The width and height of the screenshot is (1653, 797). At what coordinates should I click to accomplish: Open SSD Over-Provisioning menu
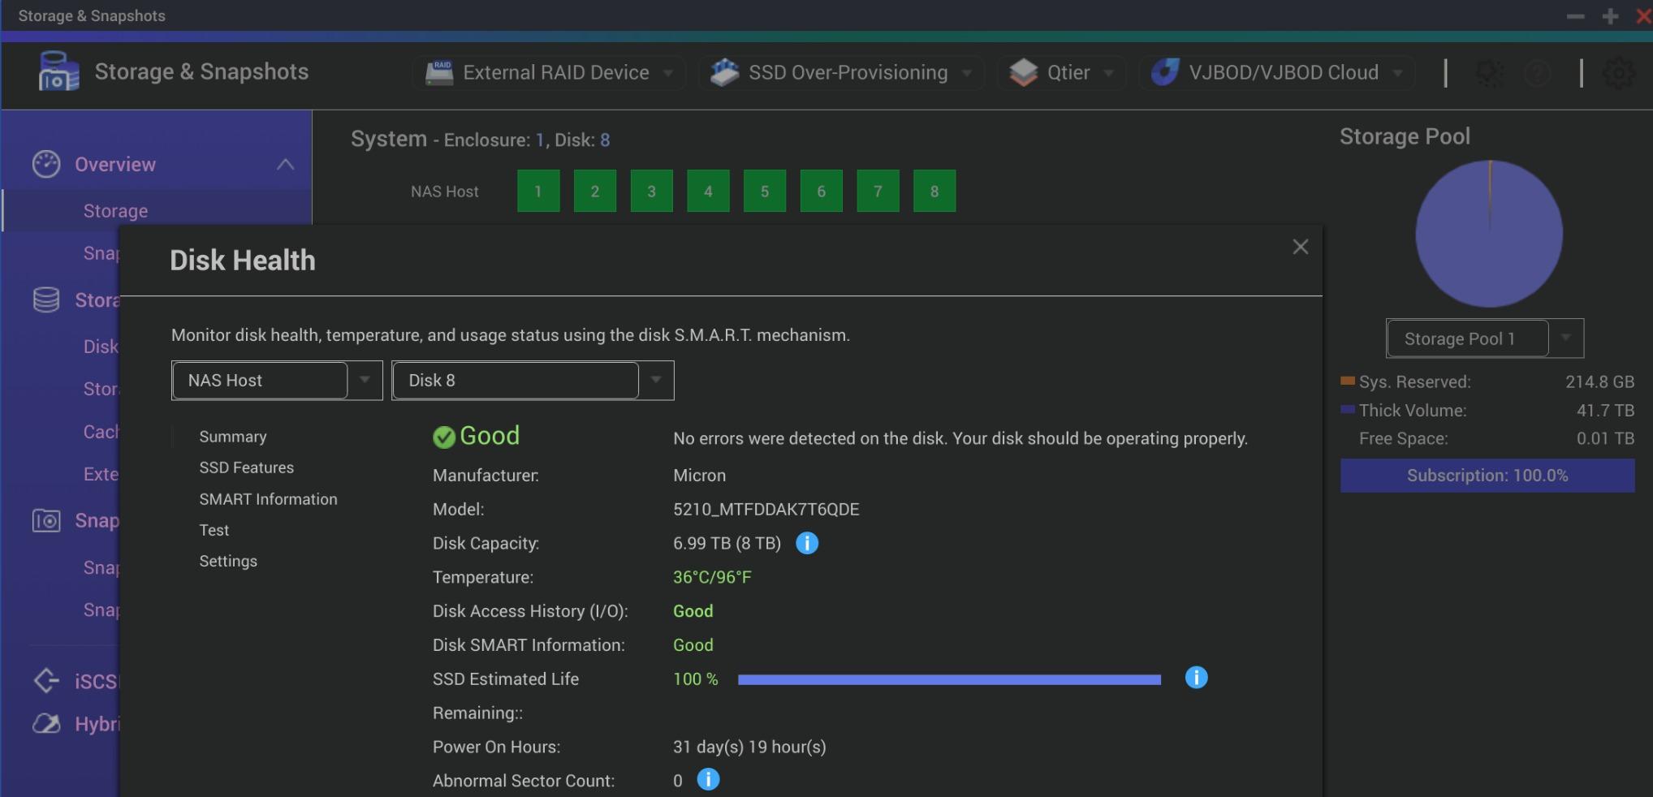[x=841, y=72]
